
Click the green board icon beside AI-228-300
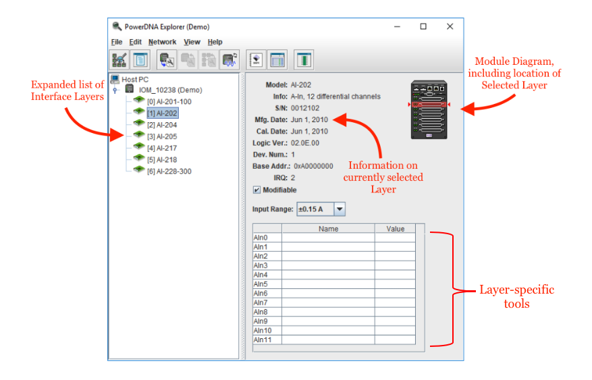pyautogui.click(x=139, y=169)
